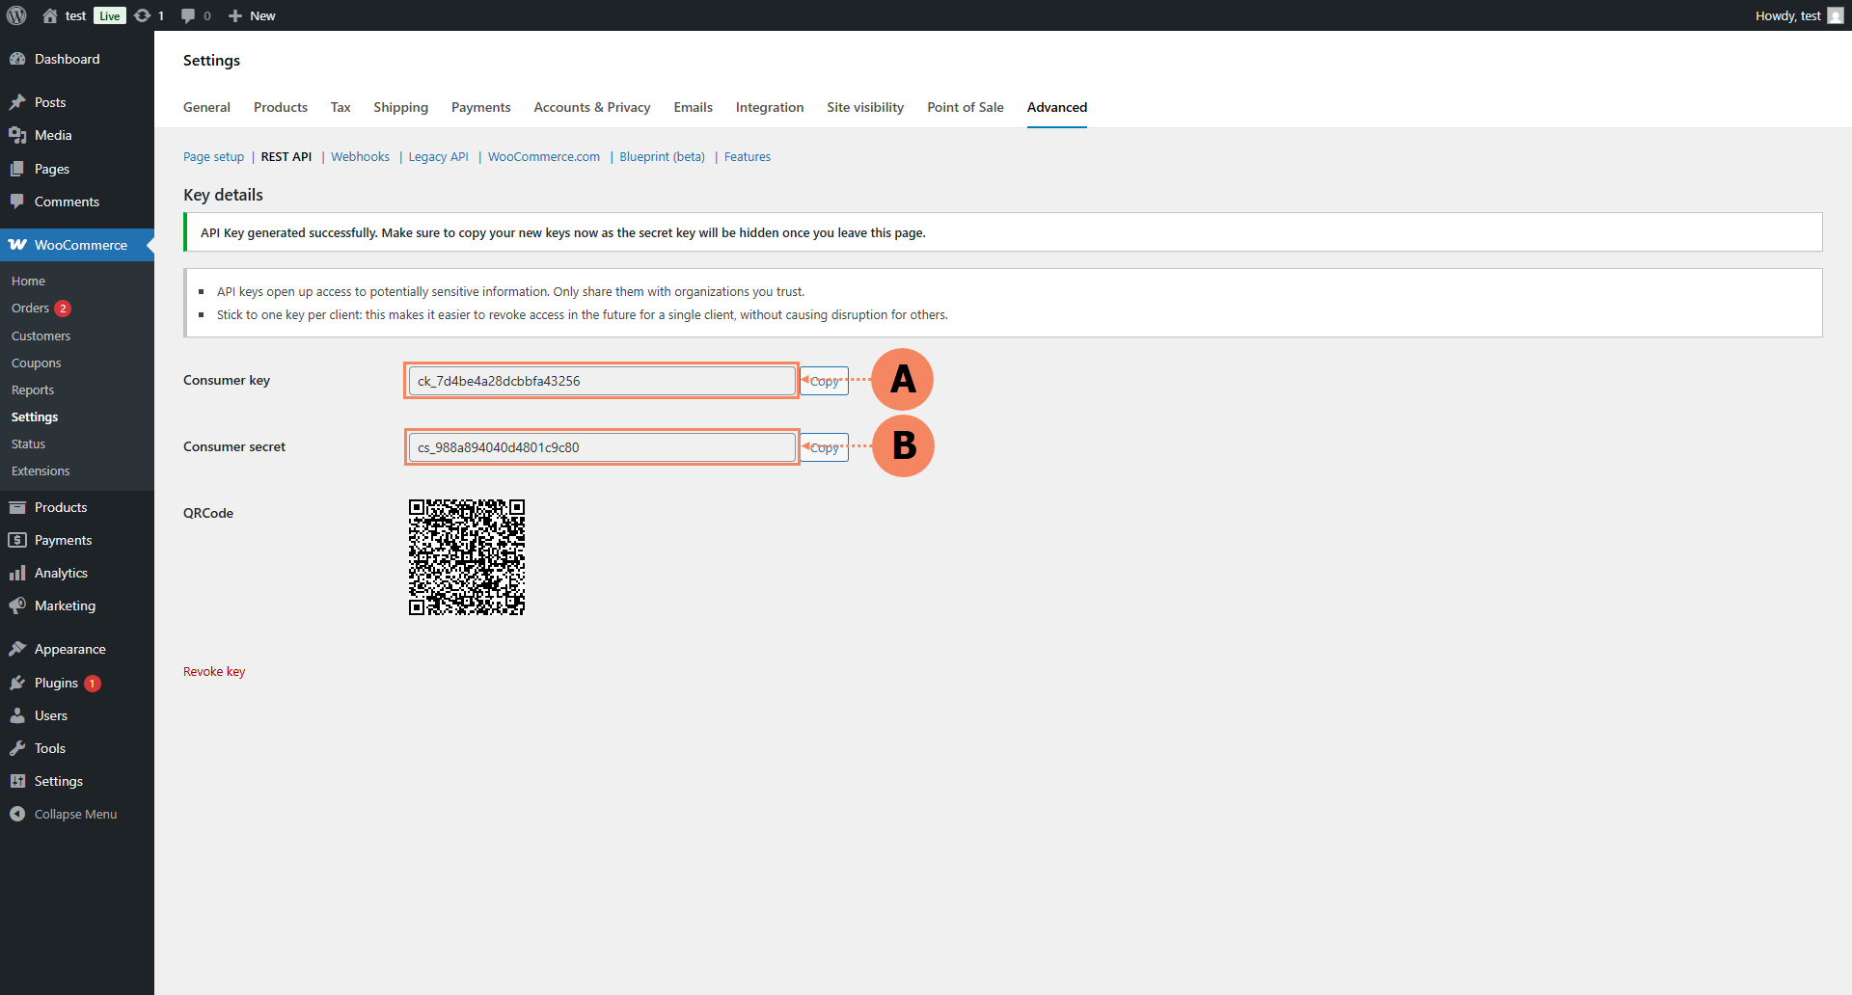Screen dimensions: 1852x995
Task: Click the WordPress logo icon
Action: pos(16,15)
